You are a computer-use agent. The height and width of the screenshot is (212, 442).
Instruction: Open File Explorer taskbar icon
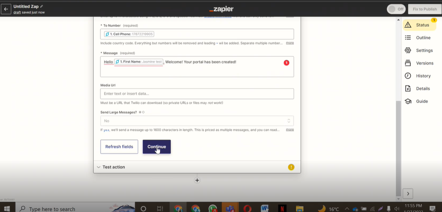coord(299,208)
